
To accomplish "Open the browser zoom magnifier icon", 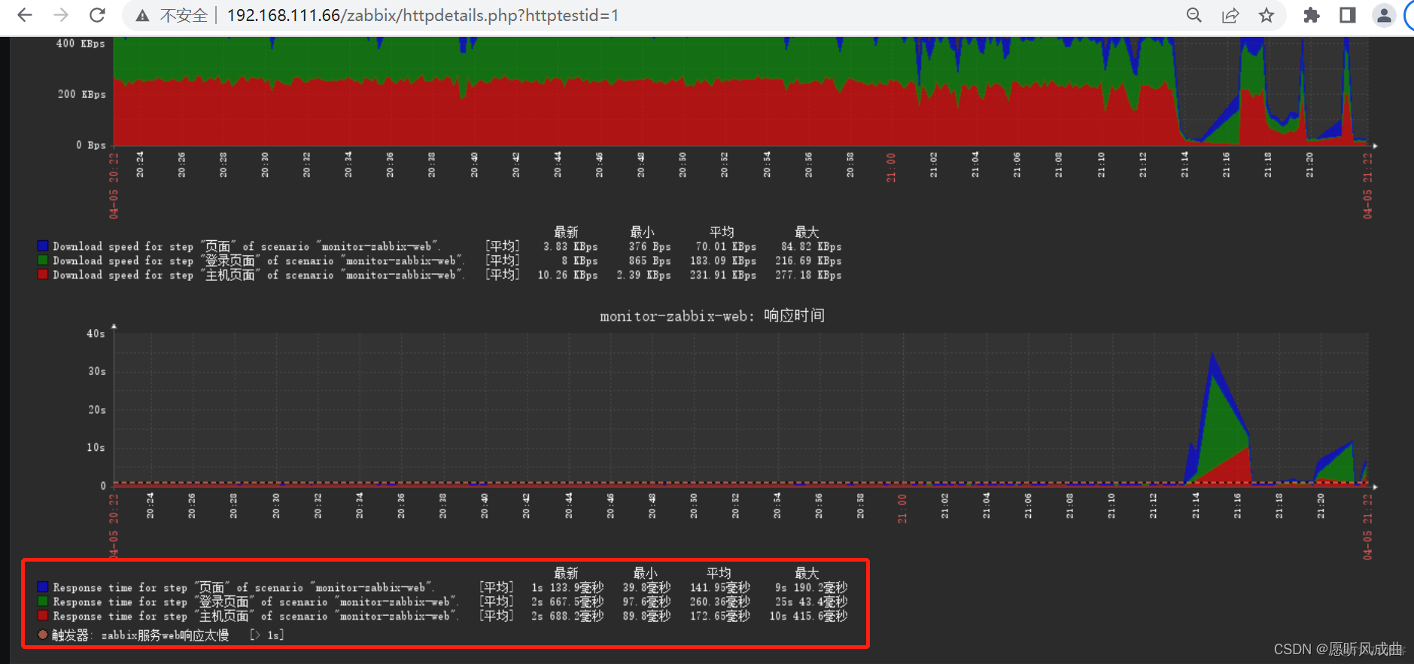I will 1194,15.
